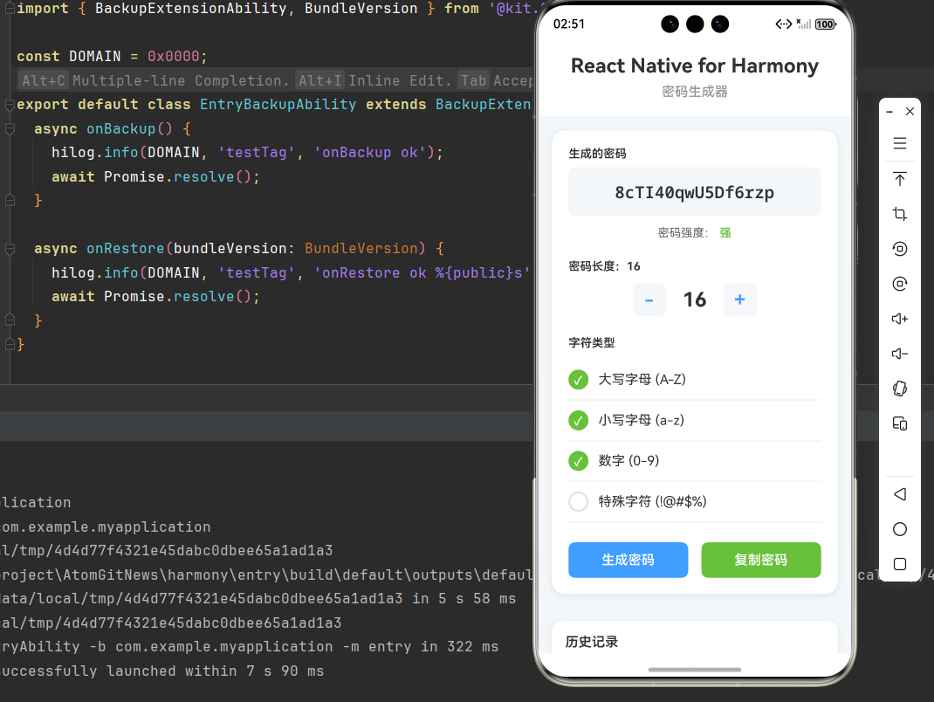Select the generated password 8cTI40qwU5Df6rzp
This screenshot has width=934, height=702.
[695, 192]
